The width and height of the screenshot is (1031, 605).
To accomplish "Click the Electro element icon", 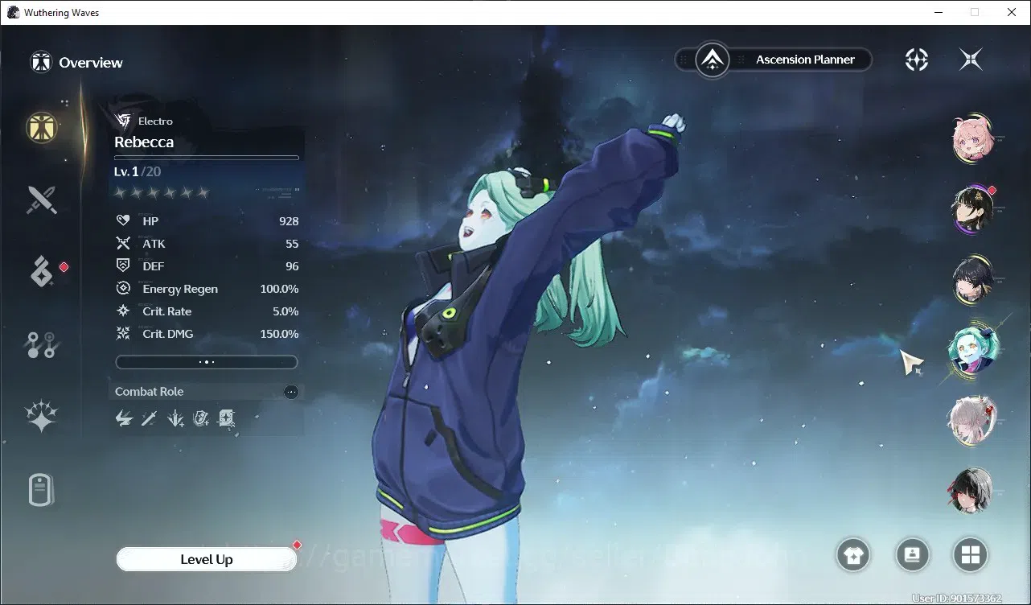I will 124,121.
